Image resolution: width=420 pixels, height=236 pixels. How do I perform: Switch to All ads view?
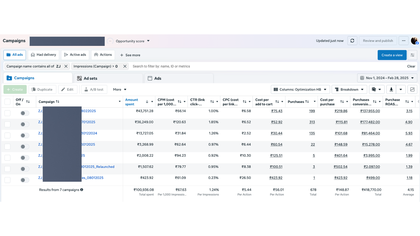(x=15, y=55)
